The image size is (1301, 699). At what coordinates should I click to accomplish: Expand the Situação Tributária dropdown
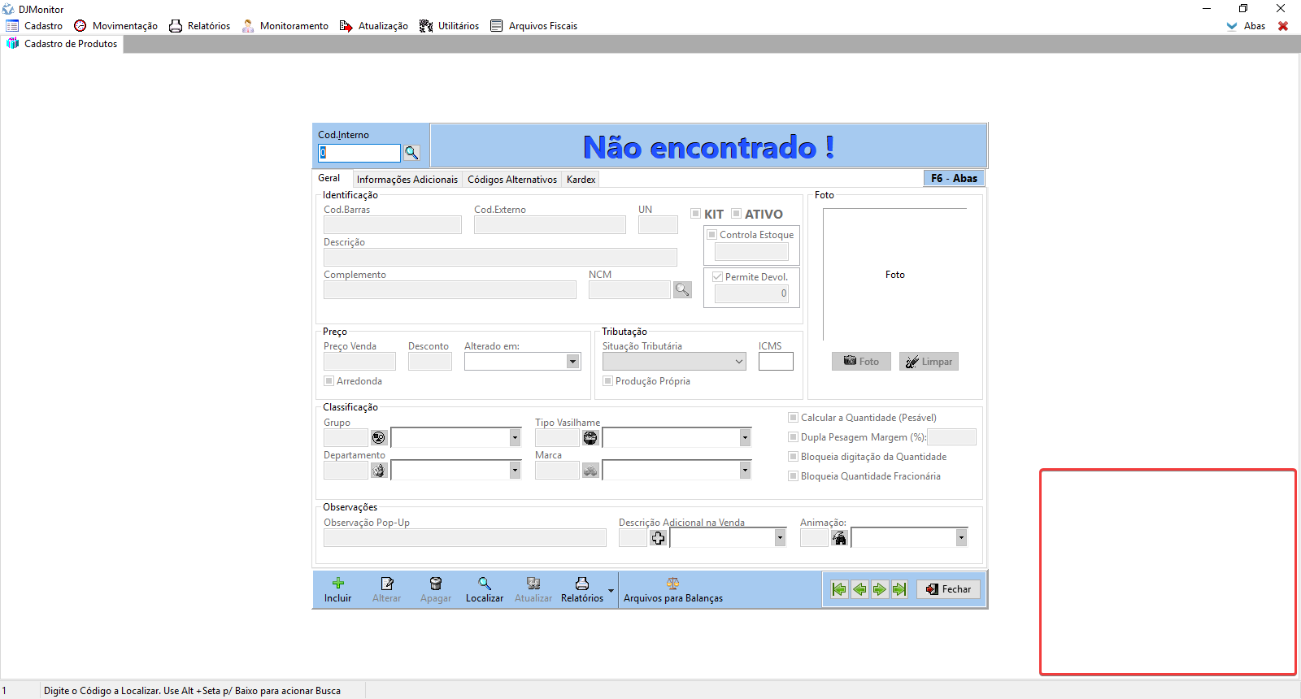pos(739,362)
